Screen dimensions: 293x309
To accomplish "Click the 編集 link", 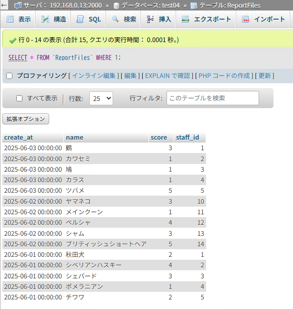I will [130, 76].
